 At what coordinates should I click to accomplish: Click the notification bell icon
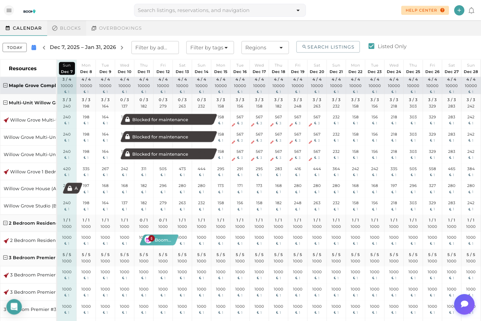pos(471,10)
